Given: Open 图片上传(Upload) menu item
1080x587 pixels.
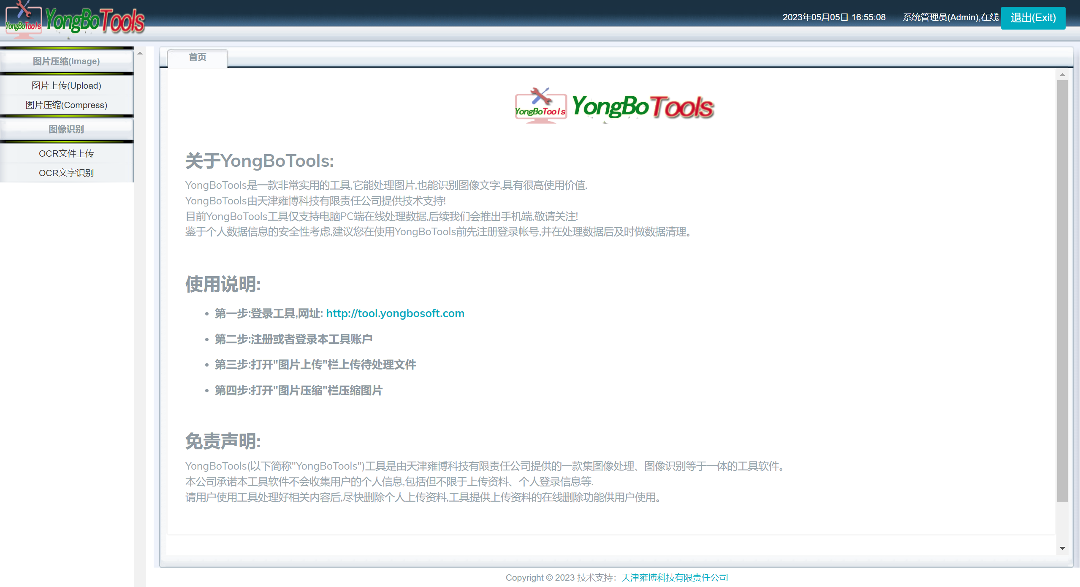Looking at the screenshot, I should 66,86.
